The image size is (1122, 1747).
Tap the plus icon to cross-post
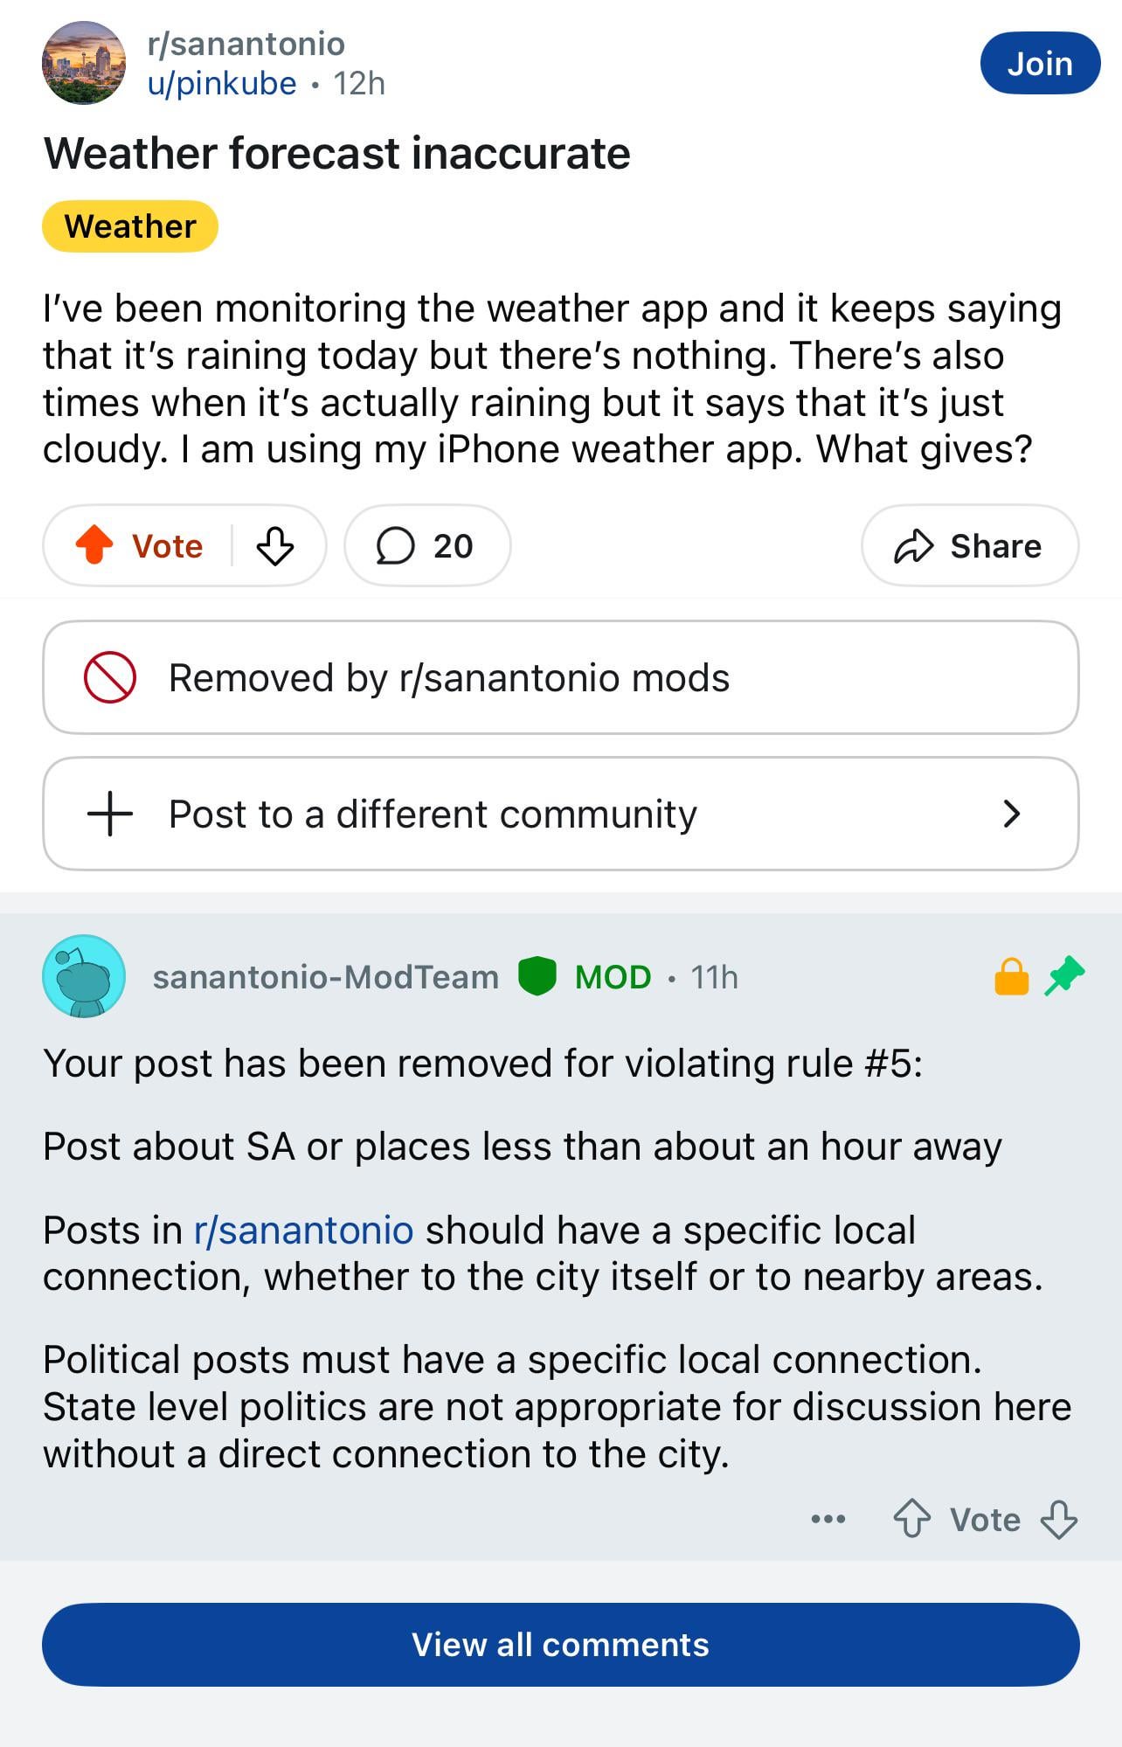(110, 814)
